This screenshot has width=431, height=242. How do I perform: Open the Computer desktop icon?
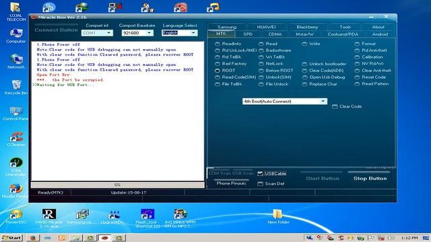[x=15, y=36]
